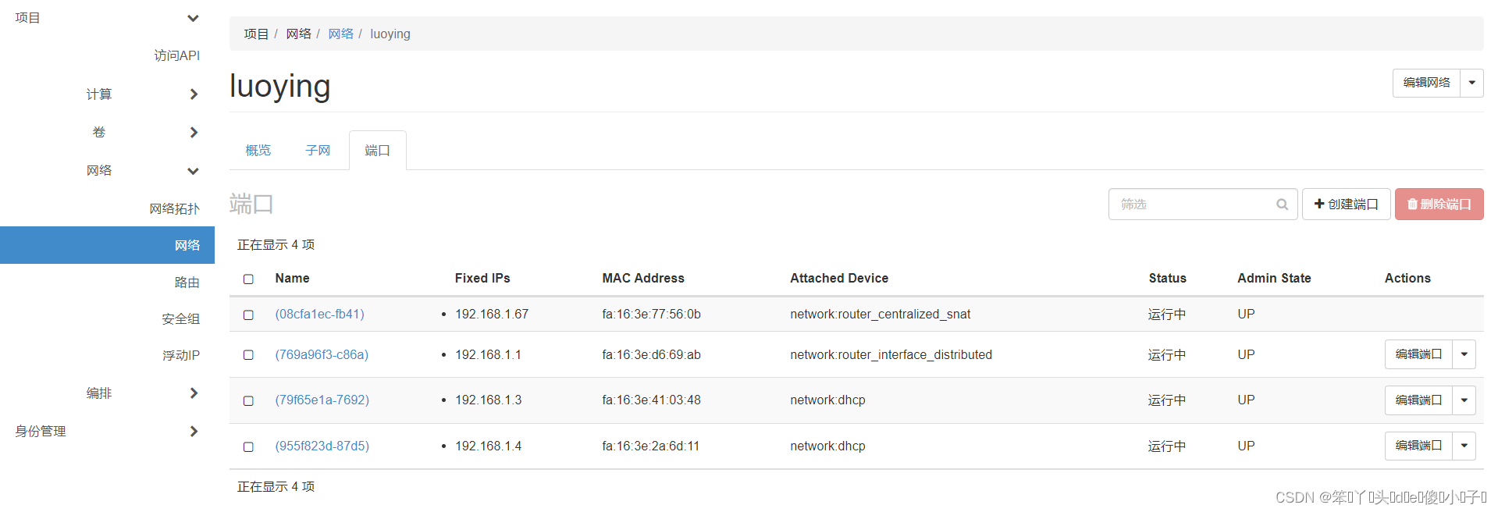Open port link (79f65e1a-7692)

tap(322, 400)
